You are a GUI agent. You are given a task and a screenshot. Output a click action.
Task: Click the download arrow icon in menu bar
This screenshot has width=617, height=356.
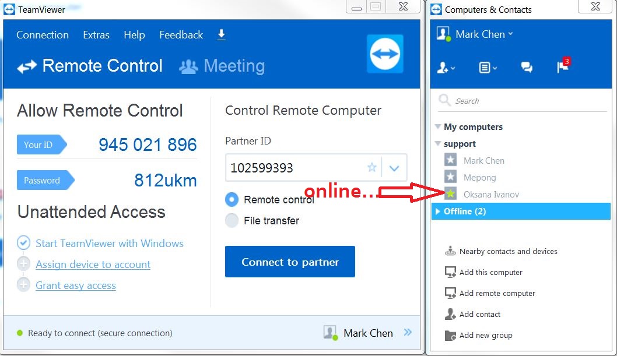222,34
